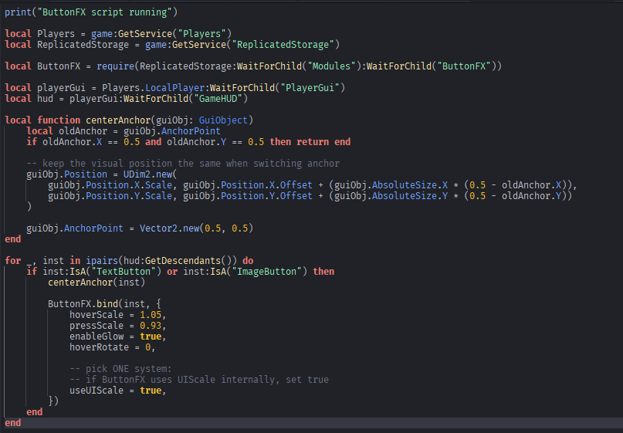
Task: Click the true value after enableGlow
Action: point(151,337)
